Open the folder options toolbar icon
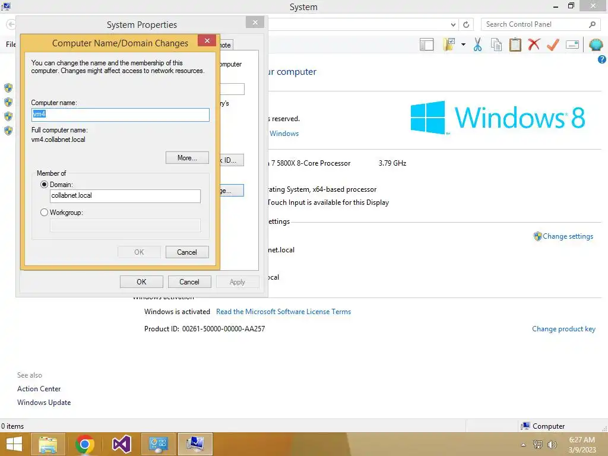The width and height of the screenshot is (608, 456). click(449, 45)
